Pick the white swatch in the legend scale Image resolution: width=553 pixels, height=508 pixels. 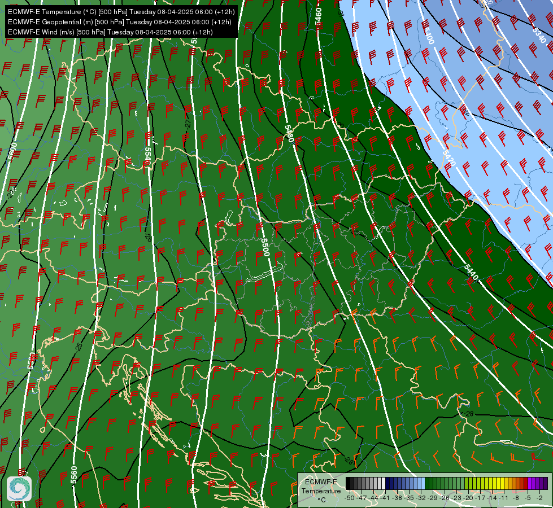click(384, 483)
